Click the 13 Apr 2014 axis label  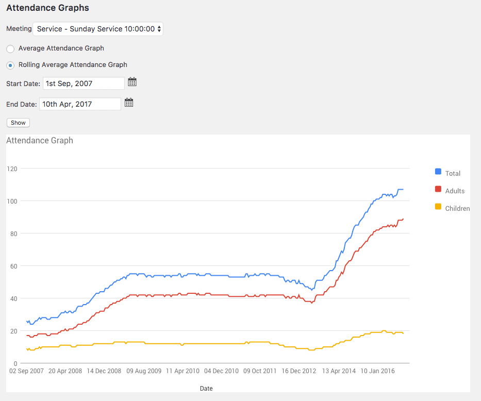(339, 371)
